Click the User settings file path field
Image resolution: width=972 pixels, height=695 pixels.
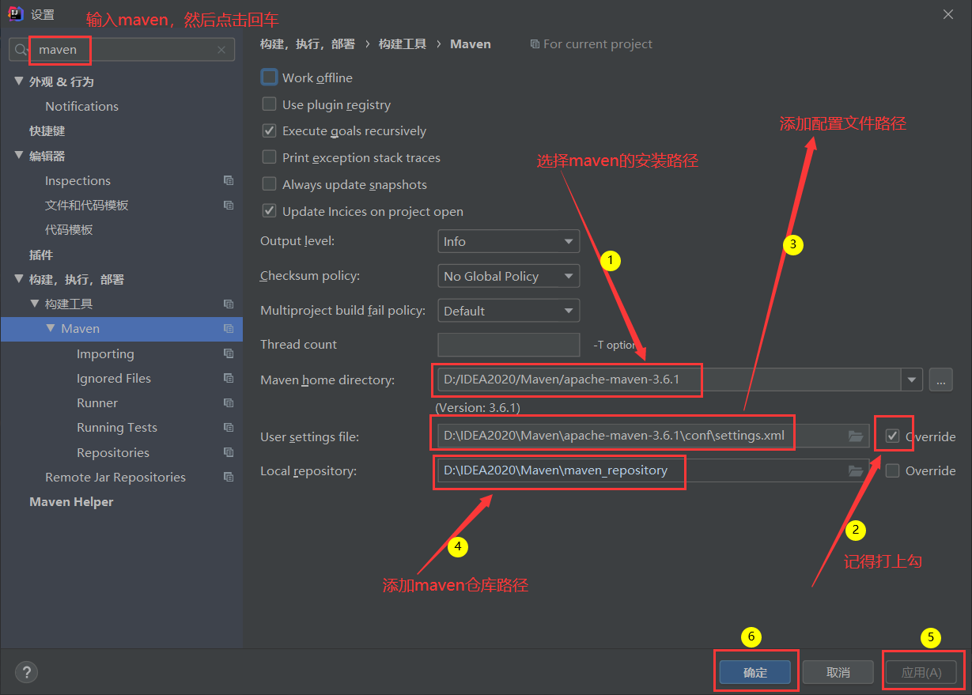click(x=653, y=436)
